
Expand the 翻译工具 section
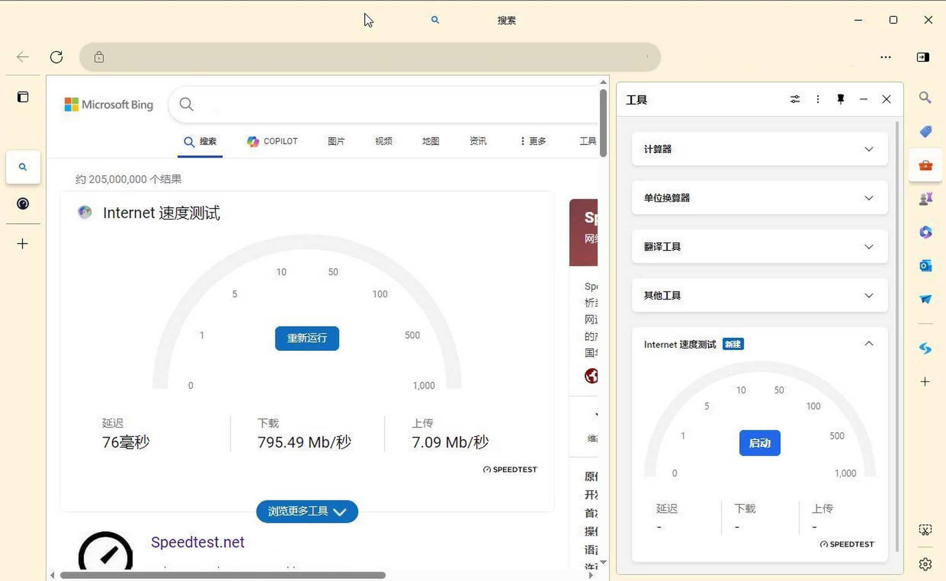click(760, 246)
